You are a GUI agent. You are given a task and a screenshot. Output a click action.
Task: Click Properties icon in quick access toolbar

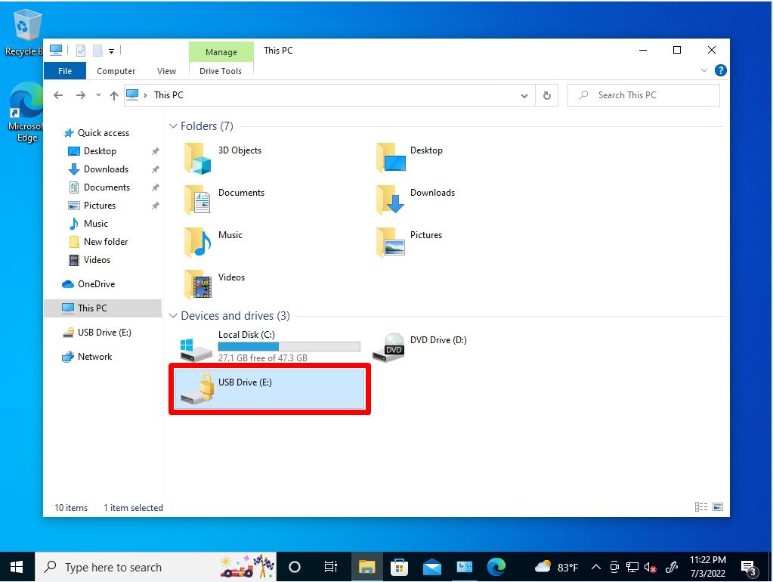[81, 51]
